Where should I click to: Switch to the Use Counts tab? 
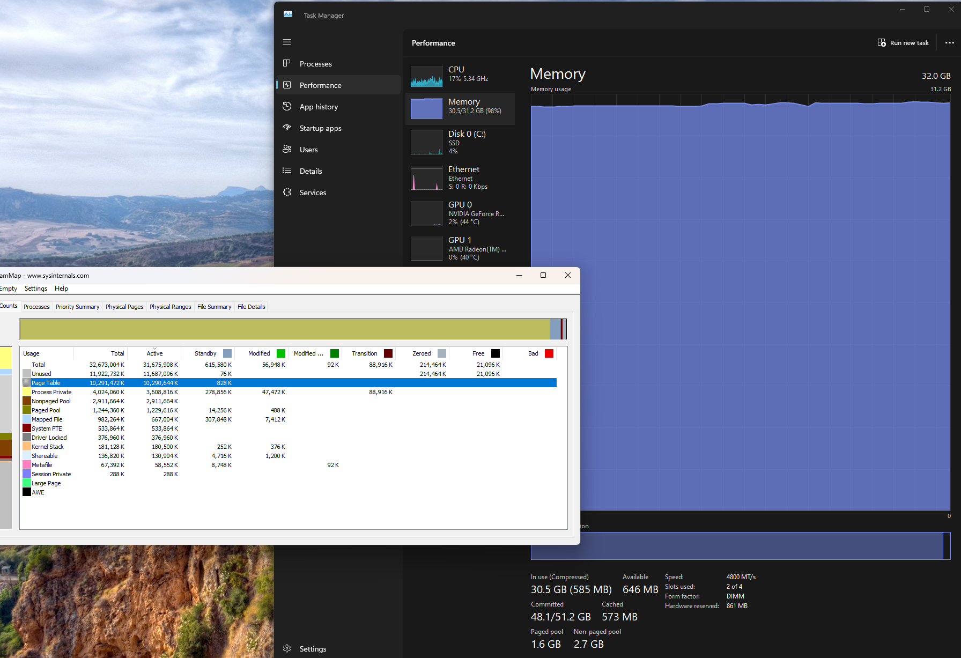9,306
